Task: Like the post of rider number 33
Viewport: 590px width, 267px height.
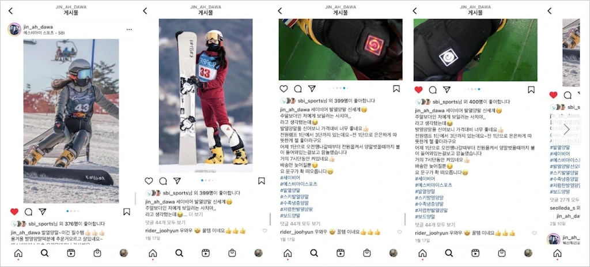Action: [x=149, y=181]
